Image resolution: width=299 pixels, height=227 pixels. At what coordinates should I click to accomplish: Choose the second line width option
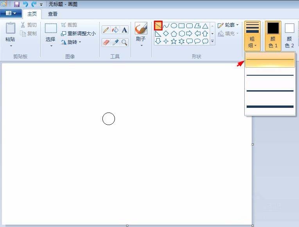[x=270, y=75]
